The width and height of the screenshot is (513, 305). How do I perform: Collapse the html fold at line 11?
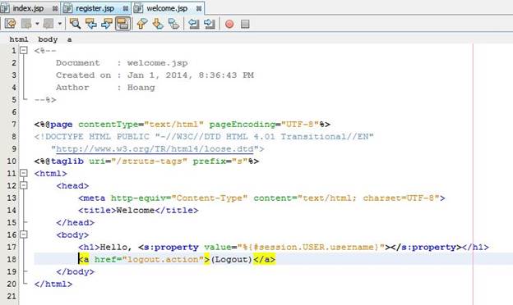pos(24,173)
